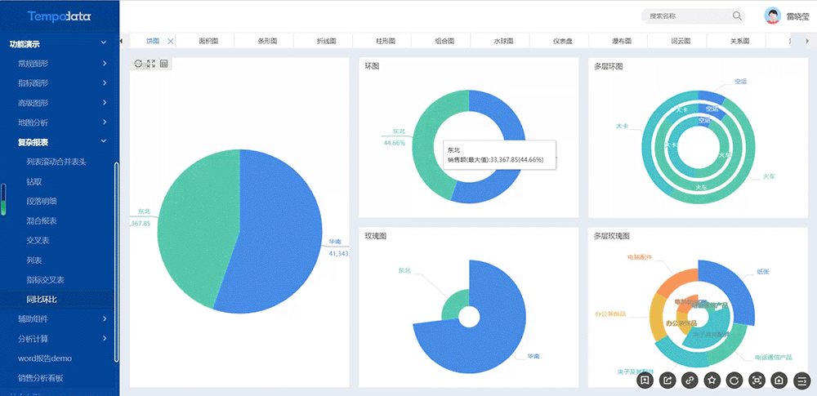This screenshot has height=396, width=817.
Task: Open 销售分析看板 in sidebar
Action: 41,378
